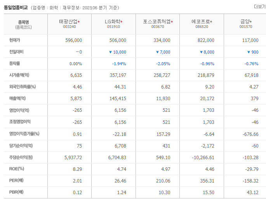Click market cap value 218,879
The height and width of the screenshot is (200, 266).
pos(206,75)
